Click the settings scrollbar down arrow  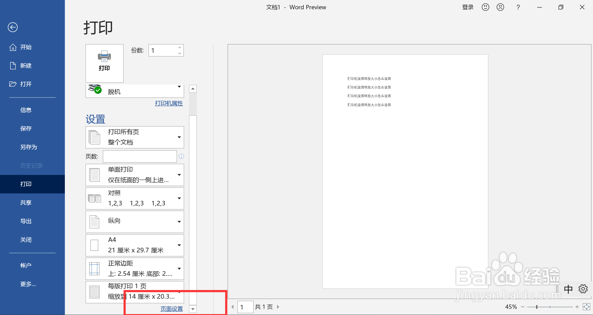(x=193, y=309)
